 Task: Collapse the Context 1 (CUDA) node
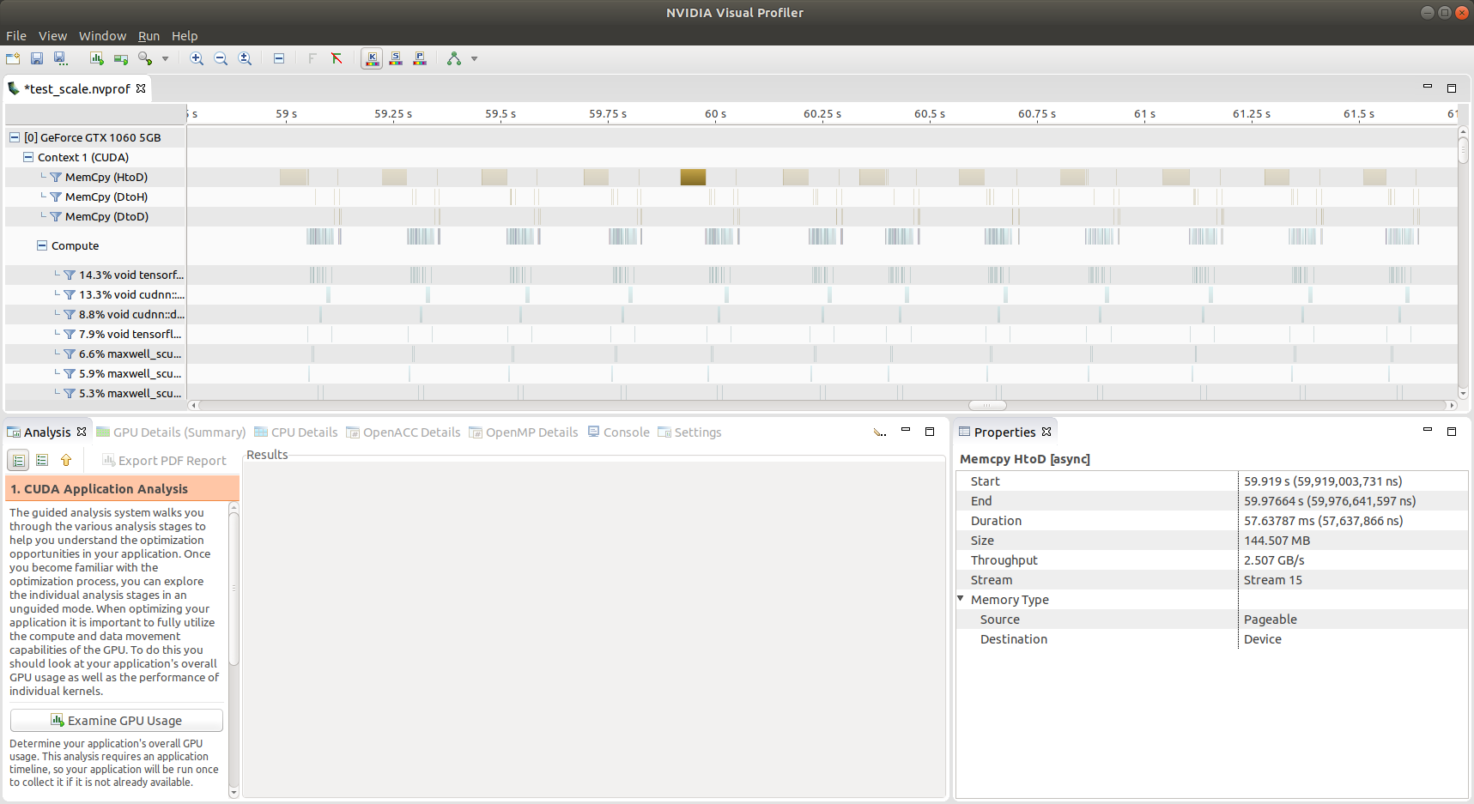pyautogui.click(x=27, y=157)
